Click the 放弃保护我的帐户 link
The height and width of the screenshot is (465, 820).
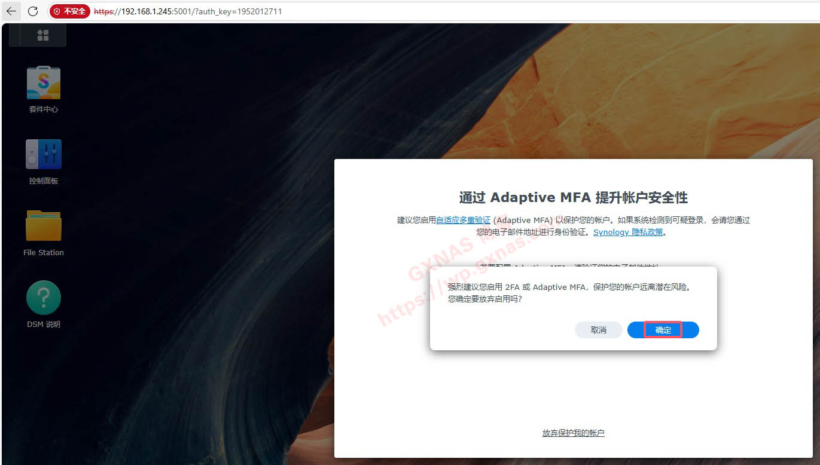tap(573, 433)
